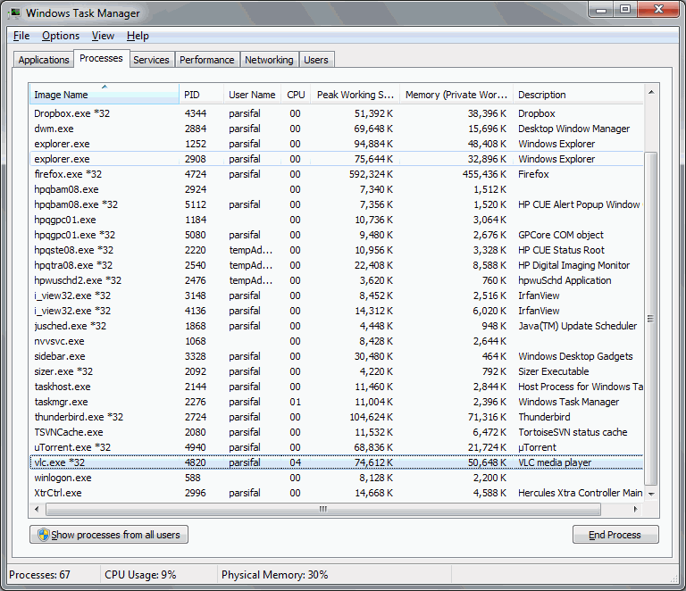Viewport: 686px width, 591px height.
Task: Sort by Peak Working Set column
Action: click(x=356, y=95)
